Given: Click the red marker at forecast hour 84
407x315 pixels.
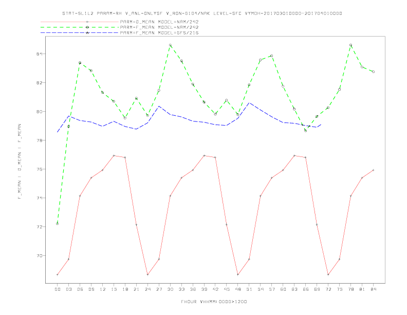Looking at the screenshot, I should [373, 170].
